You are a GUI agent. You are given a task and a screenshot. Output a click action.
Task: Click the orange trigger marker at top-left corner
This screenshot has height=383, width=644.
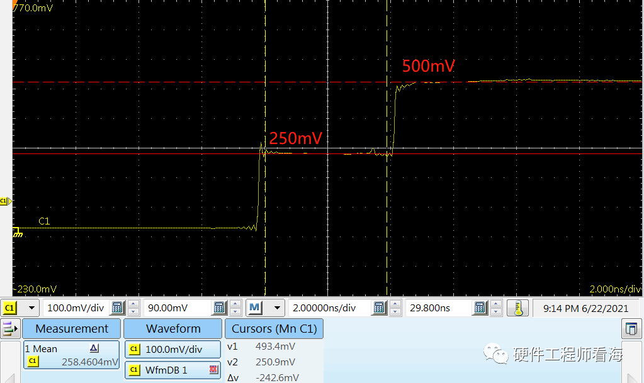click(x=14, y=4)
